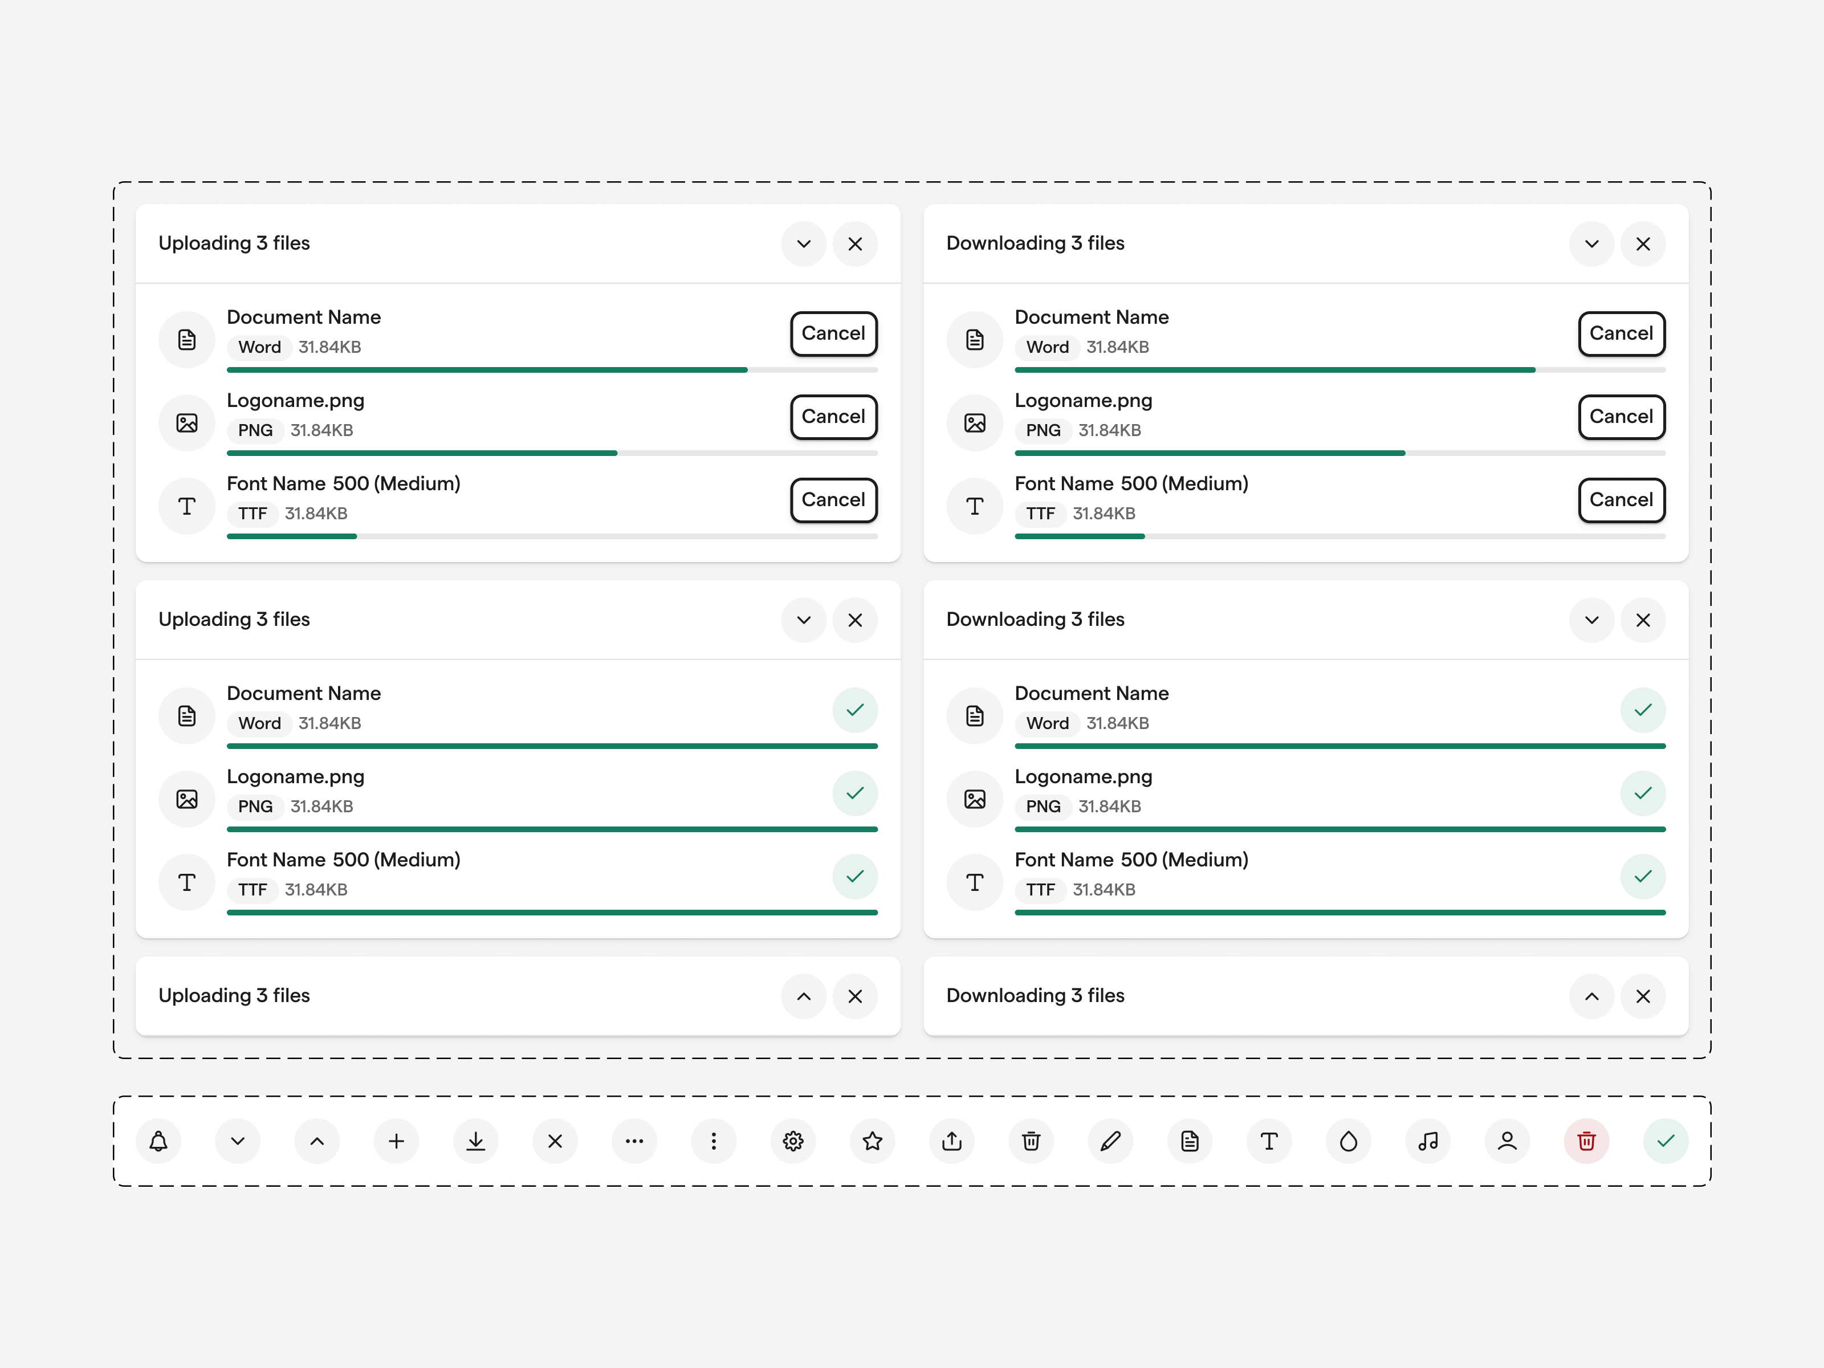The height and width of the screenshot is (1368, 1824).
Task: Cancel the Font Name TTF download
Action: click(1621, 500)
